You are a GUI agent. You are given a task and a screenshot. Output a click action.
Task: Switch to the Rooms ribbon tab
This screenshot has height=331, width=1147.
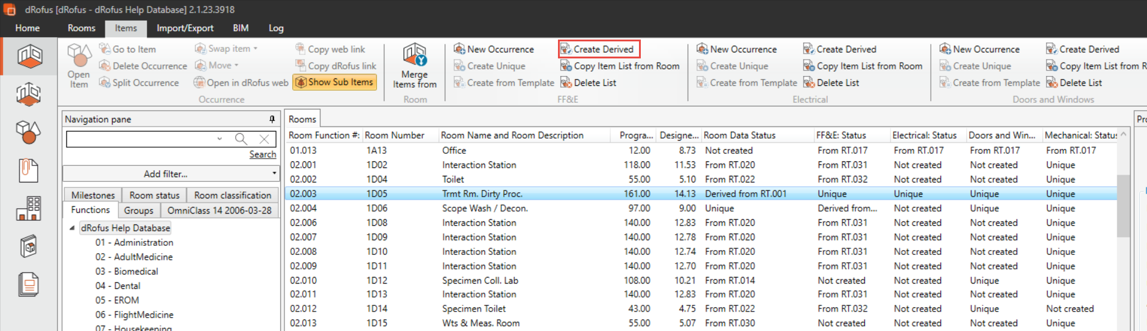pyautogui.click(x=82, y=28)
